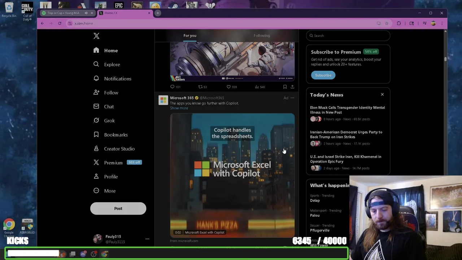Open account menu dots beside Pauly315
This screenshot has height=260, width=462.
(147, 239)
